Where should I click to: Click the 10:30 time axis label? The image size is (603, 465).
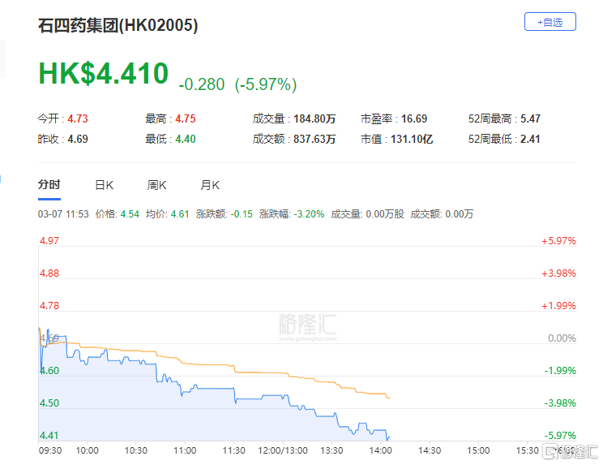[135, 450]
